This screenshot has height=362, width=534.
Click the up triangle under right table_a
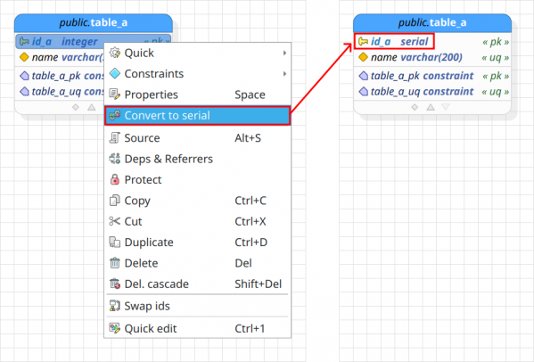(431, 107)
